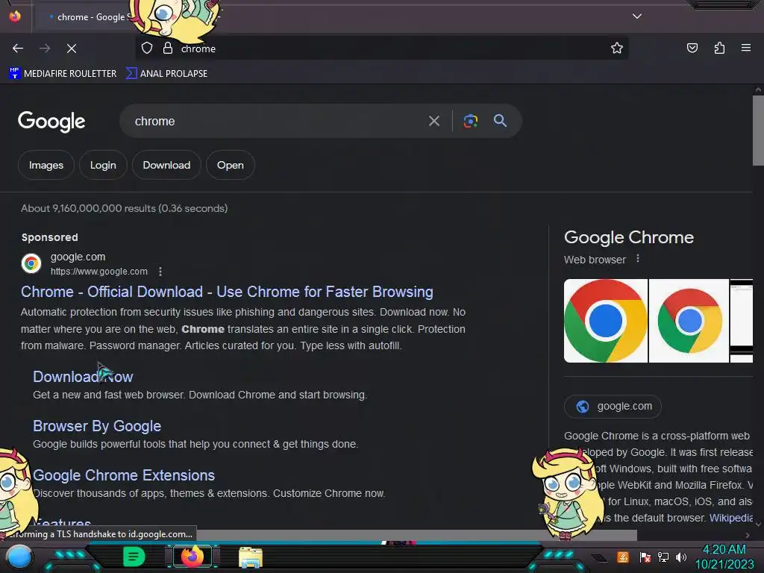Viewport: 764px width, 573px height.
Task: Open the Wikipedia link in knowledge panel
Action: 731,518
